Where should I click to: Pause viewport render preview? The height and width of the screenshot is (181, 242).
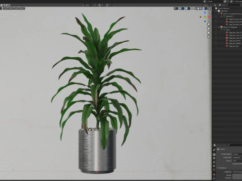(209, 9)
